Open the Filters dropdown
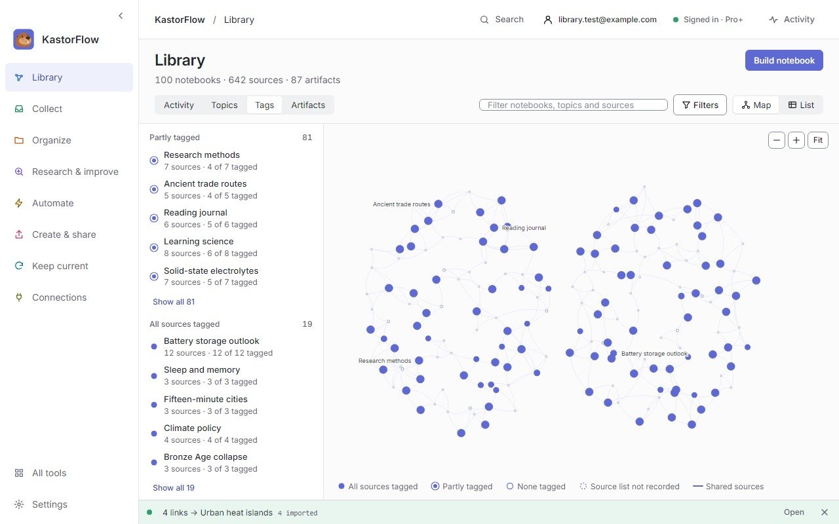 pos(700,105)
